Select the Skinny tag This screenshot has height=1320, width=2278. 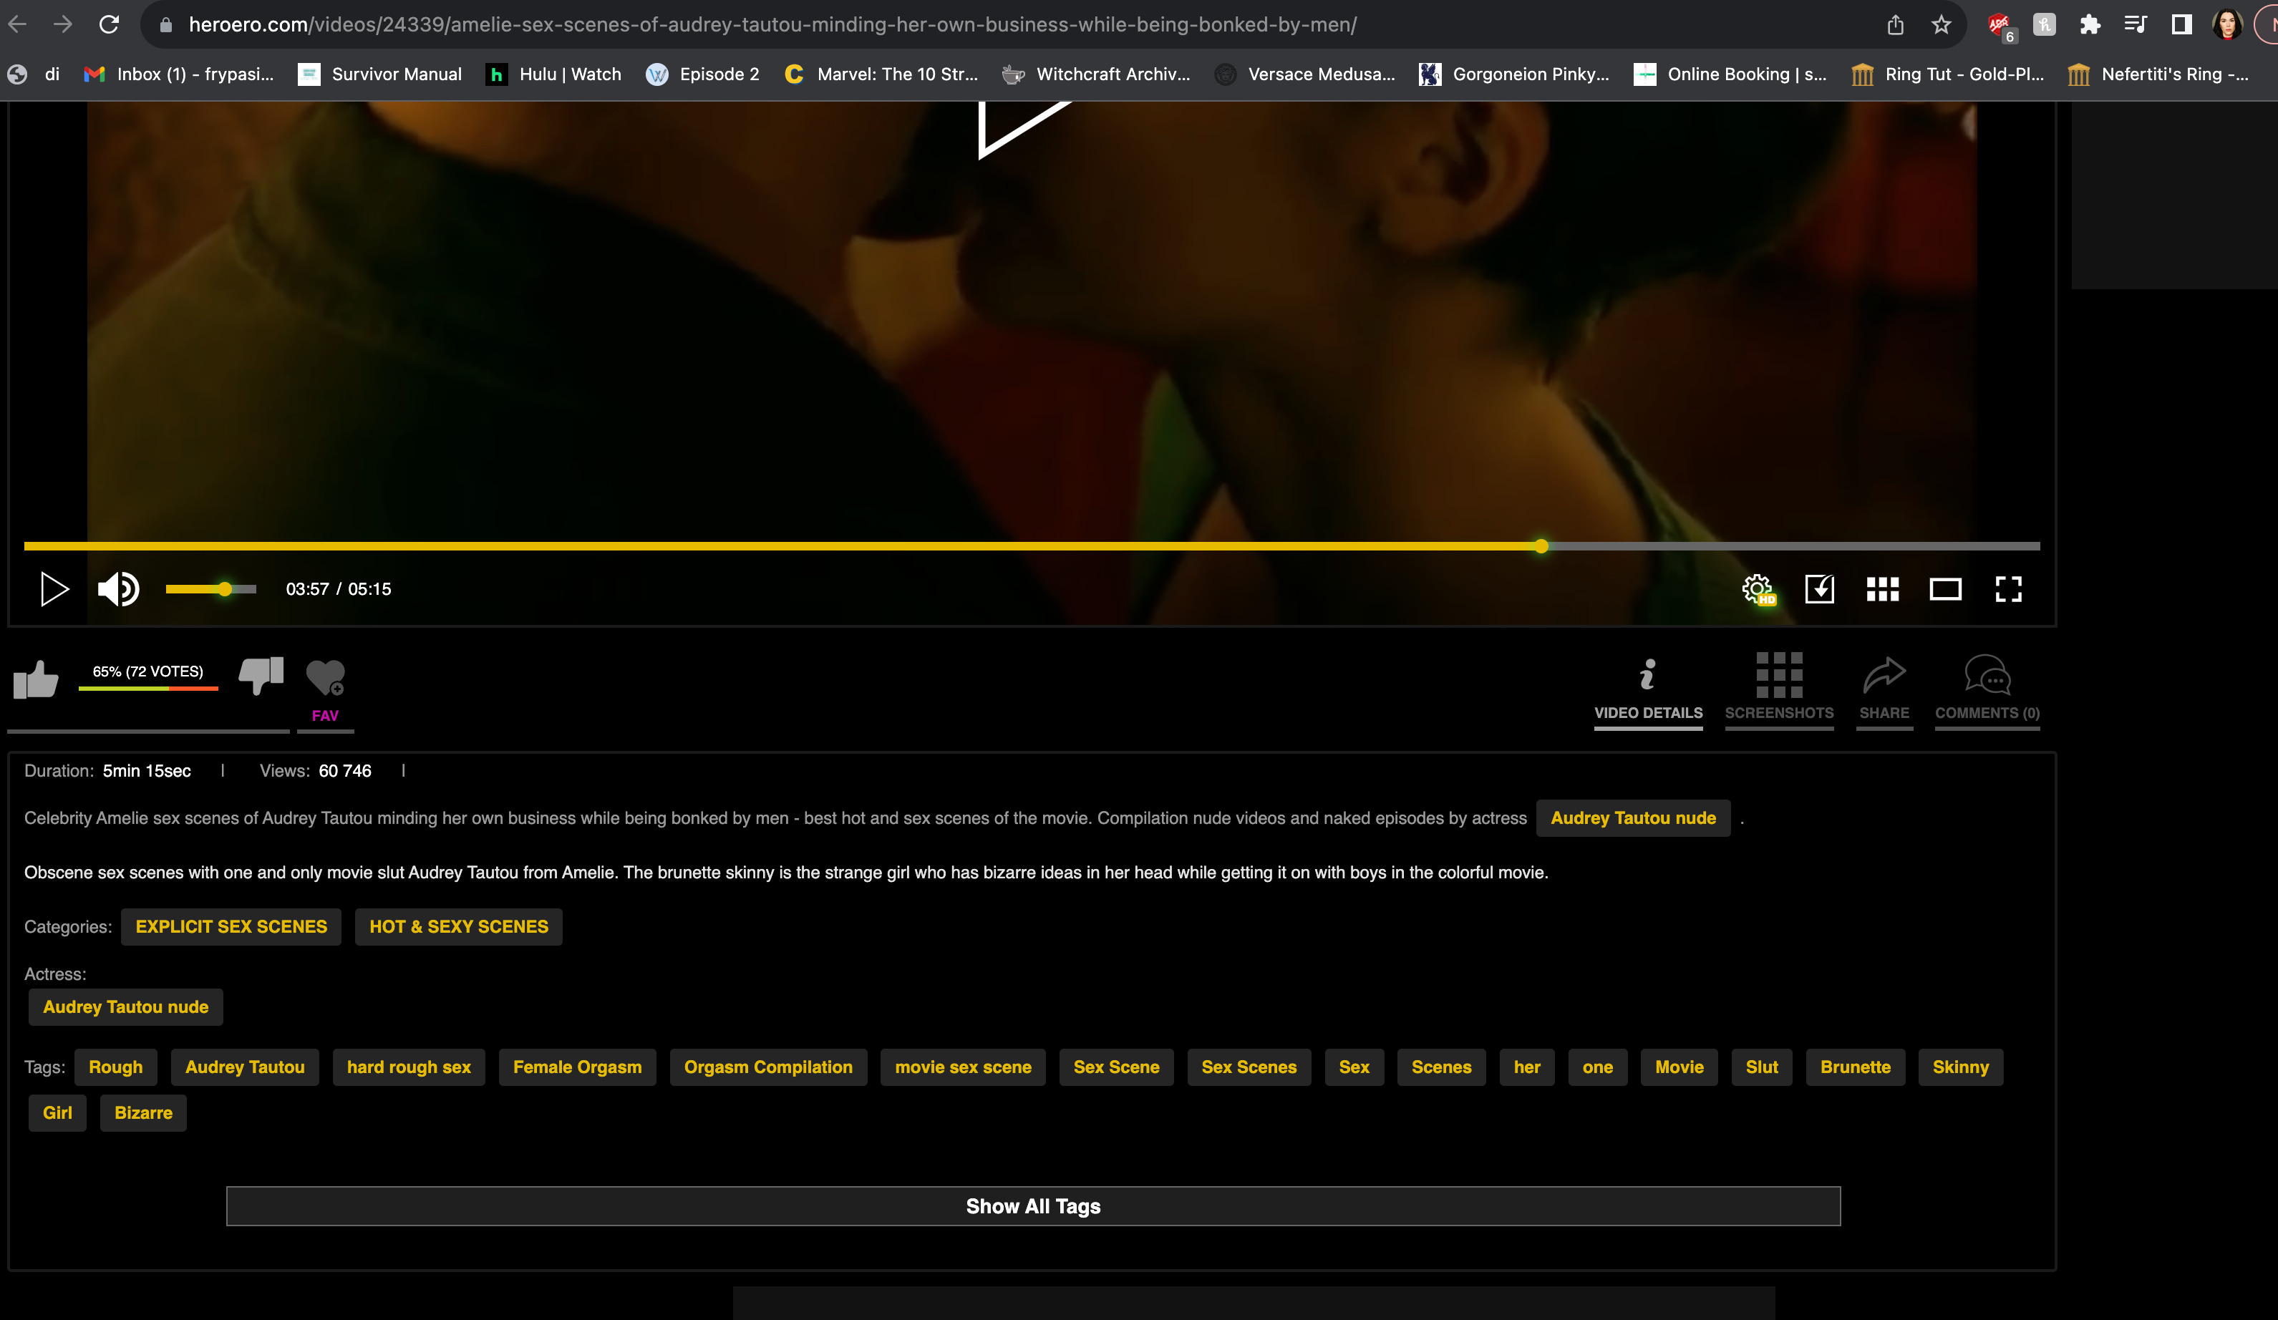coord(1960,1067)
